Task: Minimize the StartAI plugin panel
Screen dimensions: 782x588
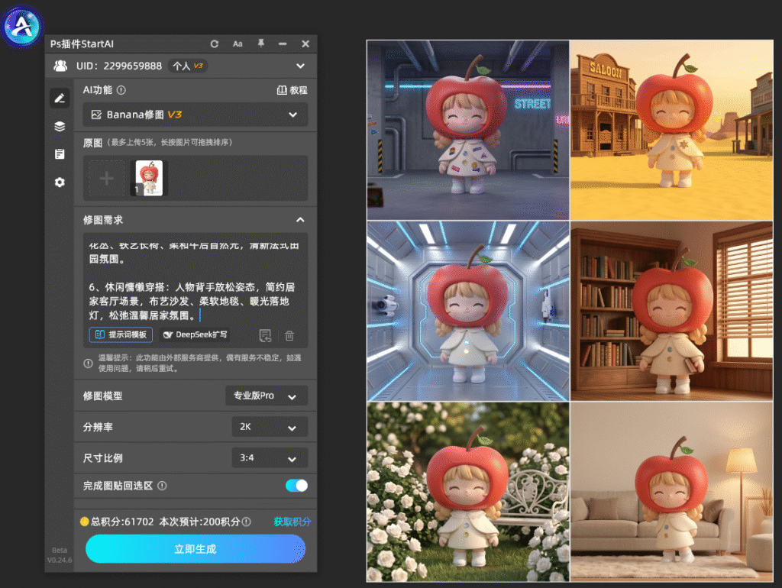Action: pos(283,44)
